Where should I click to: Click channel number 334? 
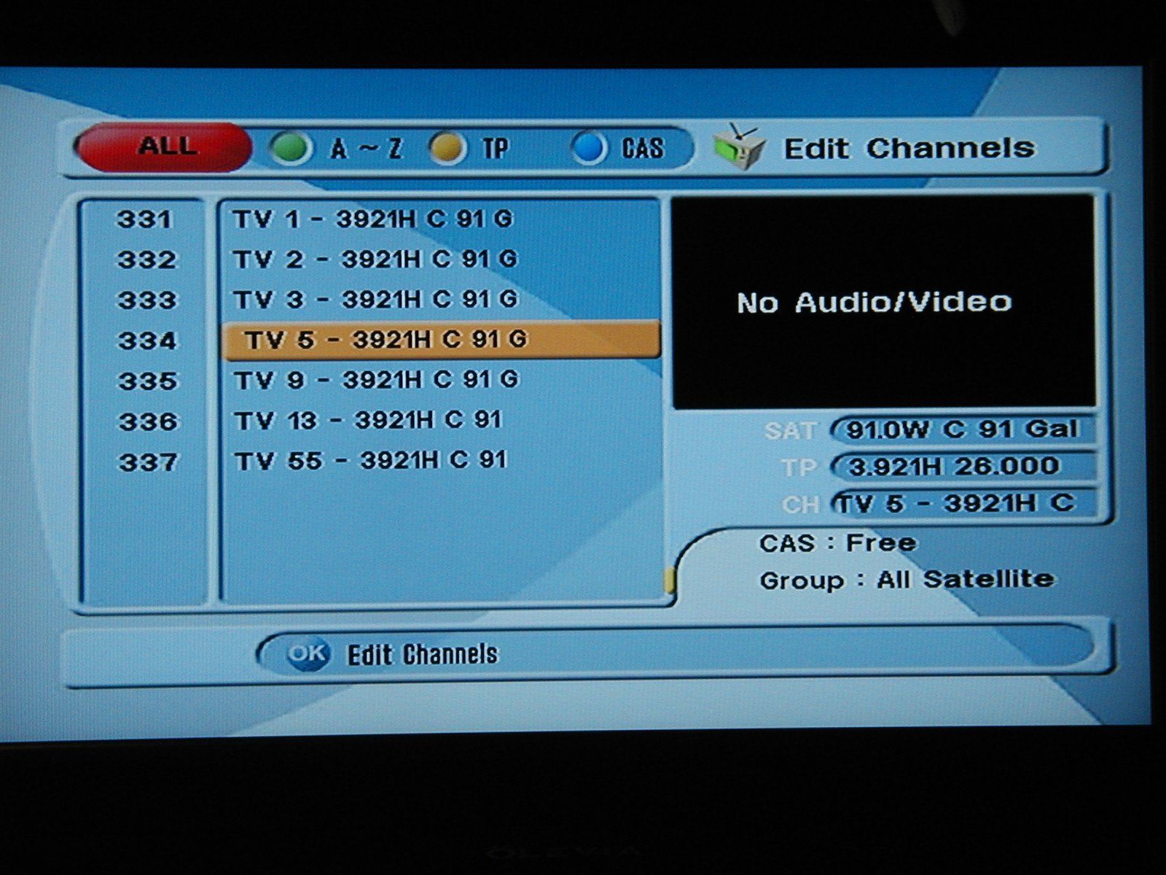147,341
